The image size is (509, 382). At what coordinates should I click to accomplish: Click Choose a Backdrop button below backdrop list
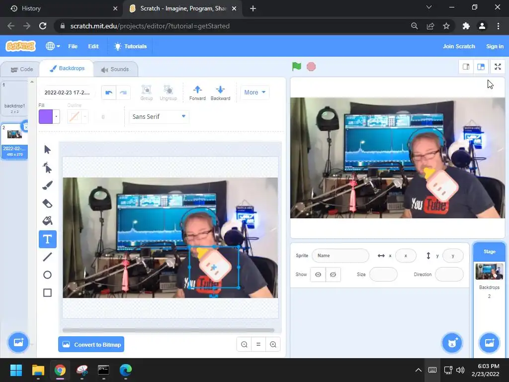click(18, 342)
